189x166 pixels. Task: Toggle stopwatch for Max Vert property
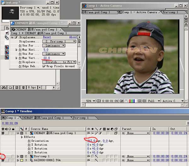click(x=20, y=58)
